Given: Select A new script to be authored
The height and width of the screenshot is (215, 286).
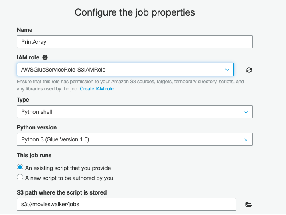Looking at the screenshot, I should tap(20, 177).
